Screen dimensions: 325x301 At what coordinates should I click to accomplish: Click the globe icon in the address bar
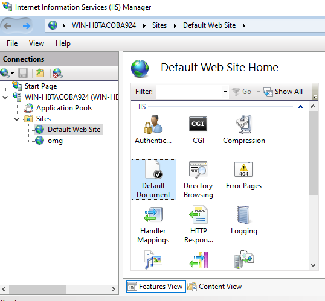tap(53, 25)
